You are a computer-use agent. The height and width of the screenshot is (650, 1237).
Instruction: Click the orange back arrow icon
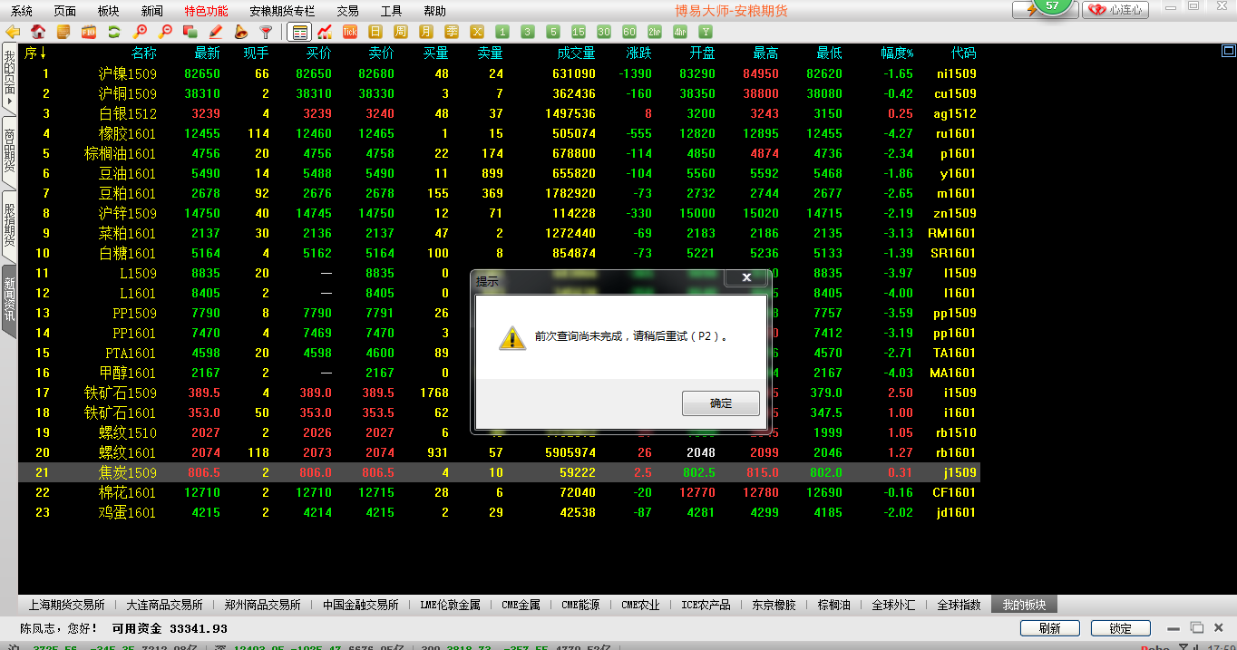[x=13, y=32]
